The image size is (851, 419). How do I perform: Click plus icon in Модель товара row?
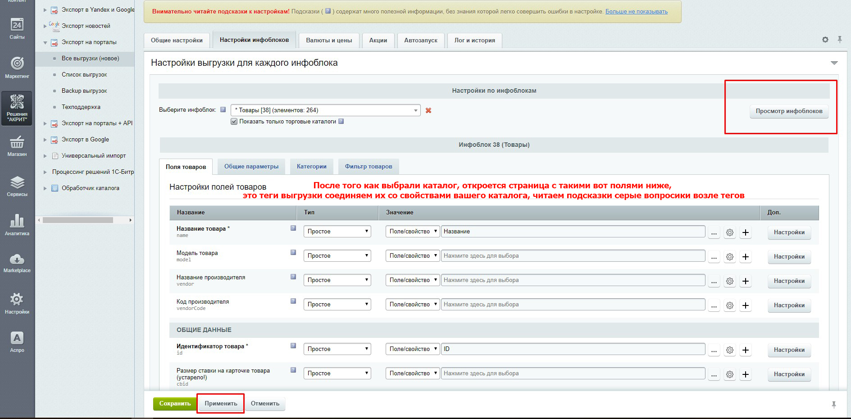(746, 257)
